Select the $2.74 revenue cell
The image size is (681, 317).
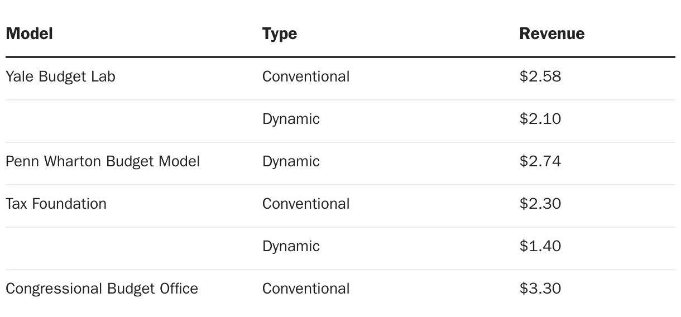[540, 161]
